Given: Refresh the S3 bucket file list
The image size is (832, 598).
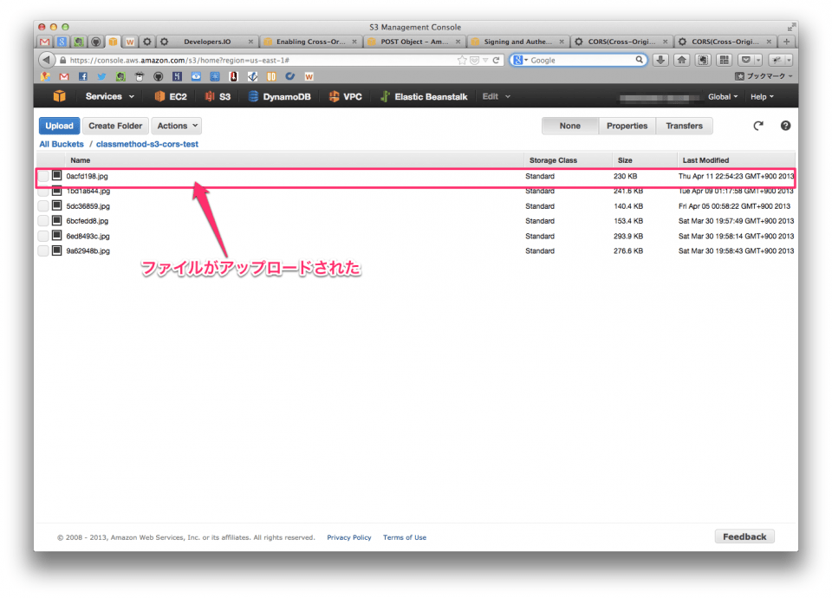Looking at the screenshot, I should point(758,126).
